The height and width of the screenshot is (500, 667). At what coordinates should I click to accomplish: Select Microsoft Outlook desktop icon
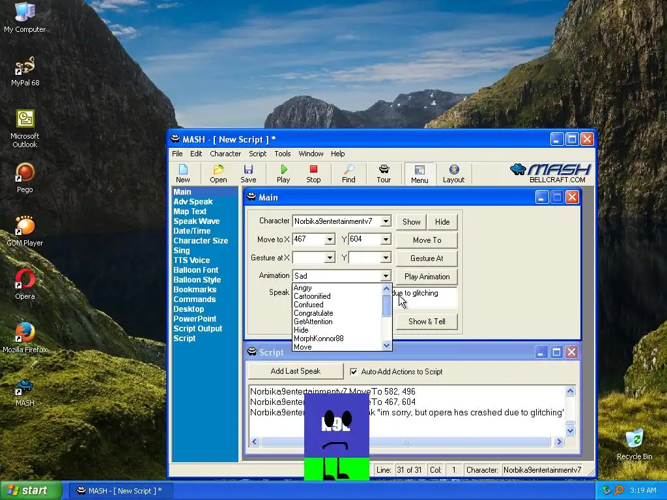click(25, 128)
